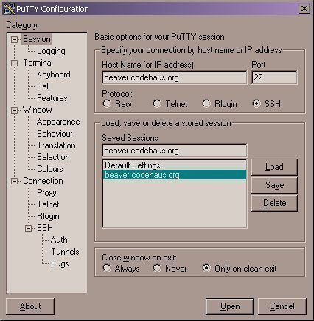Image resolution: width=314 pixels, height=321 pixels.
Task: Open the Features settings
Action: coord(52,98)
